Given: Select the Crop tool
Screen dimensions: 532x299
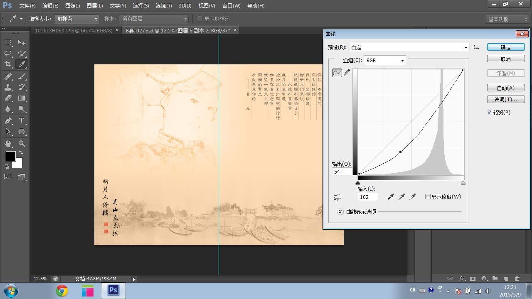Looking at the screenshot, I should pyautogui.click(x=8, y=64).
